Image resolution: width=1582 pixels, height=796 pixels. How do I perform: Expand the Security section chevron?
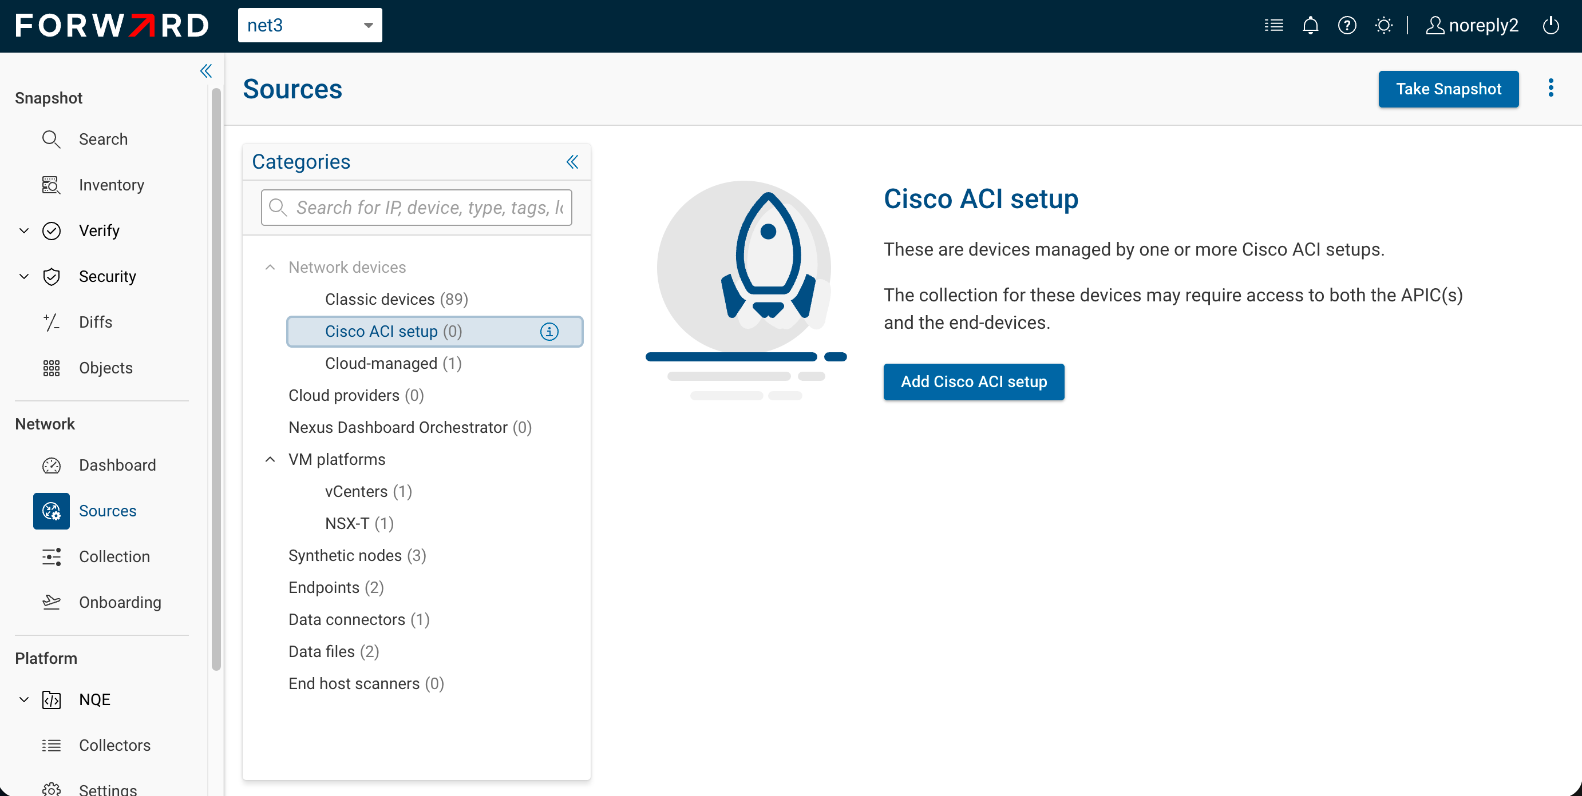pyautogui.click(x=24, y=276)
